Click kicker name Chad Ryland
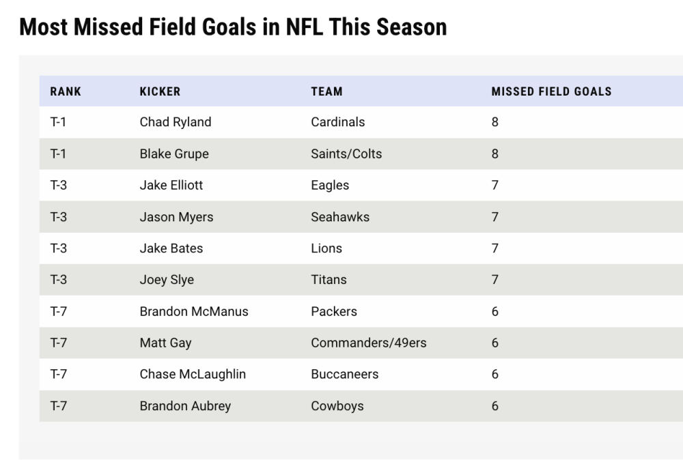Viewport: 683px width, 460px height. click(176, 122)
